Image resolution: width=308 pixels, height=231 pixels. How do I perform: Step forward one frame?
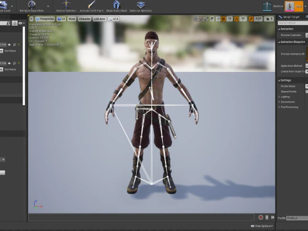pos(273,218)
